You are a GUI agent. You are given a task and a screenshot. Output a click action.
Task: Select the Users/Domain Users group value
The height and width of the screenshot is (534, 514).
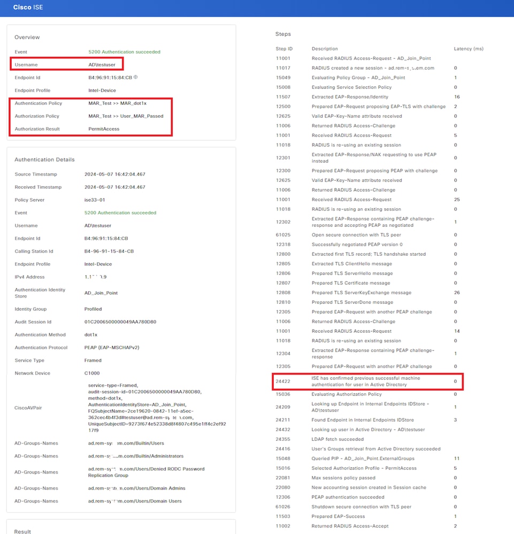tap(135, 501)
